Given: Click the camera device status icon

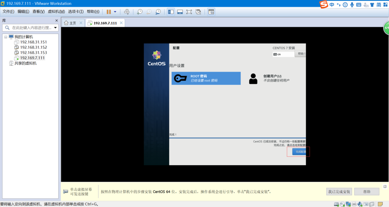Looking at the screenshot, I should [366, 204].
